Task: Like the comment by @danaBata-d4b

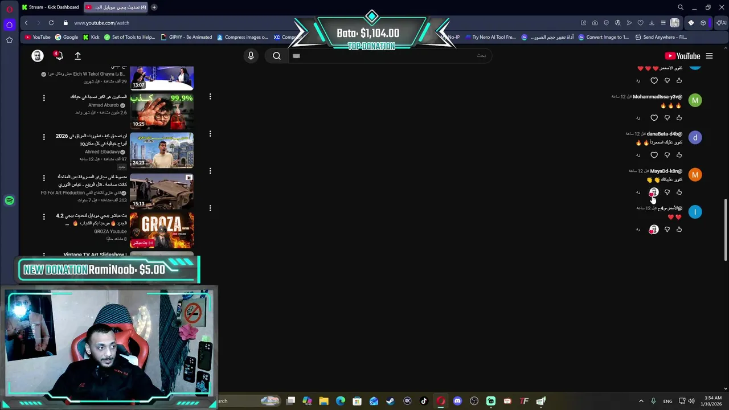Action: tap(679, 155)
